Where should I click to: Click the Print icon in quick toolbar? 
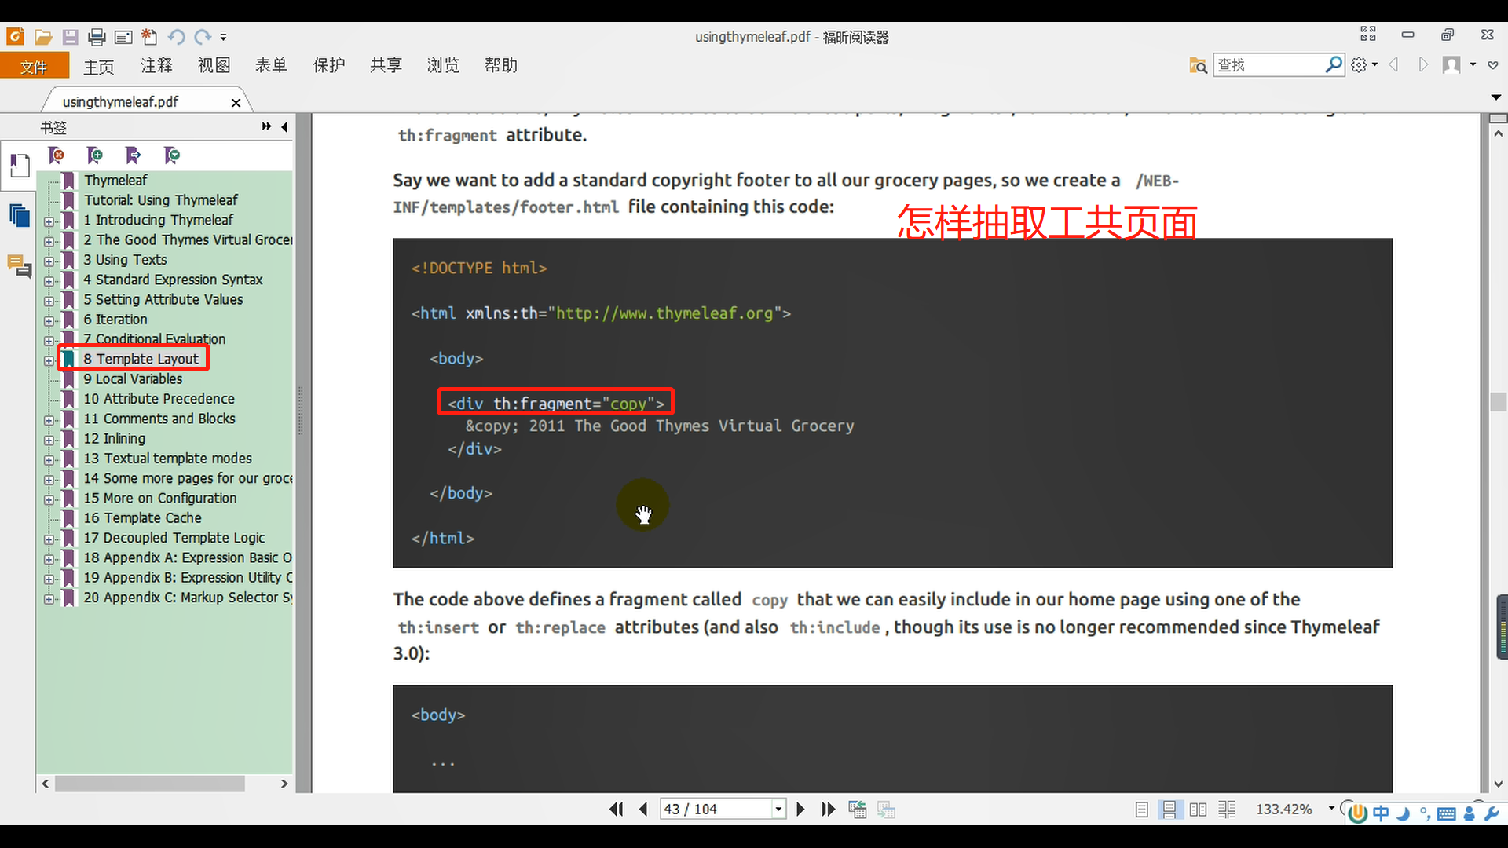pos(97,37)
